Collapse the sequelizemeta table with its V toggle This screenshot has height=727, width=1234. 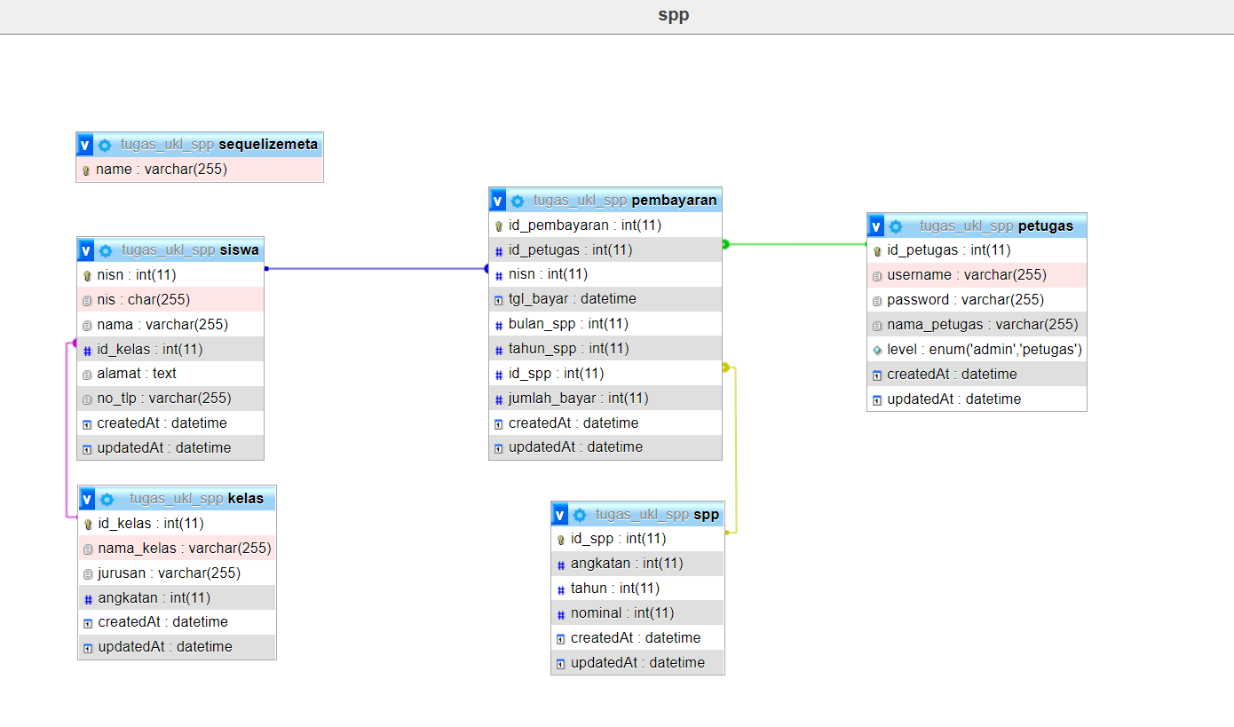point(85,145)
